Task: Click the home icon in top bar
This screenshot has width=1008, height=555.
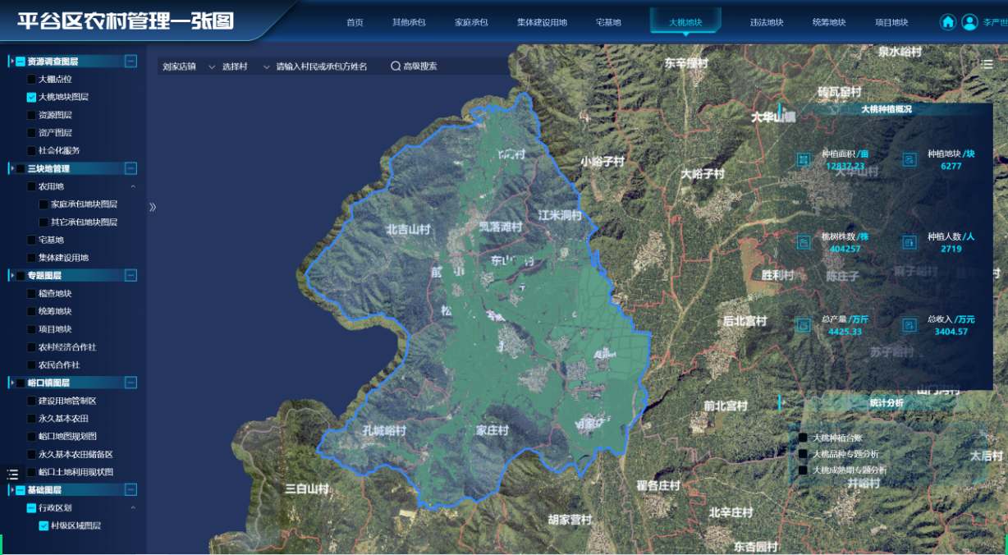Action: pyautogui.click(x=948, y=22)
